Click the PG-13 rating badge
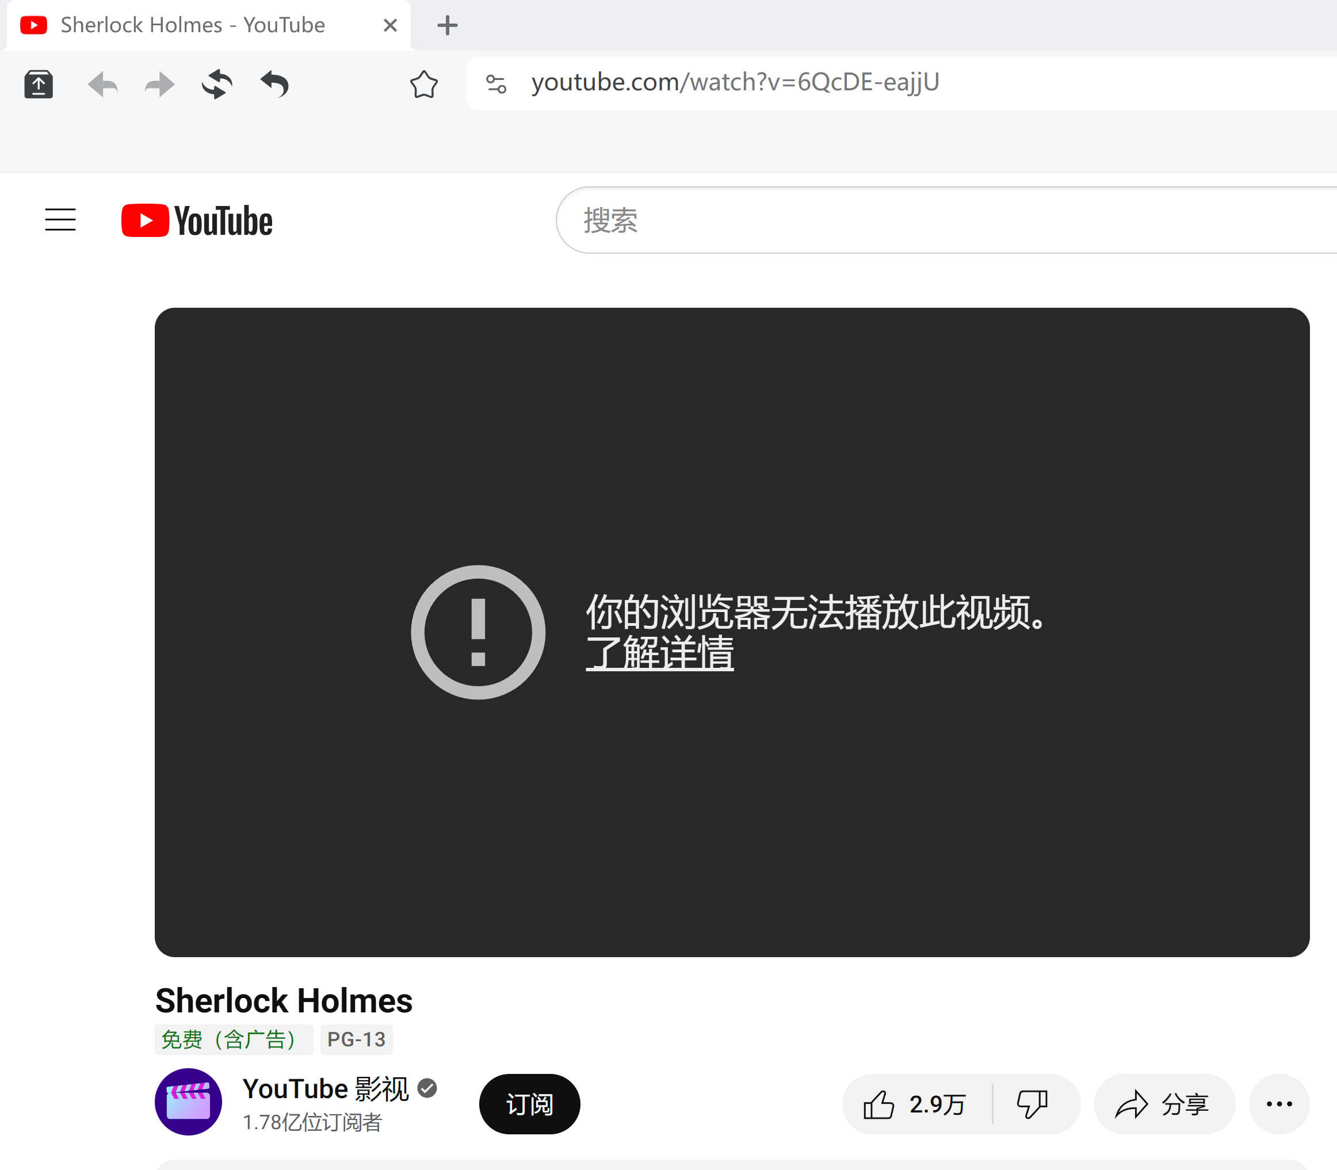Image resolution: width=1337 pixels, height=1170 pixels. (x=357, y=1039)
